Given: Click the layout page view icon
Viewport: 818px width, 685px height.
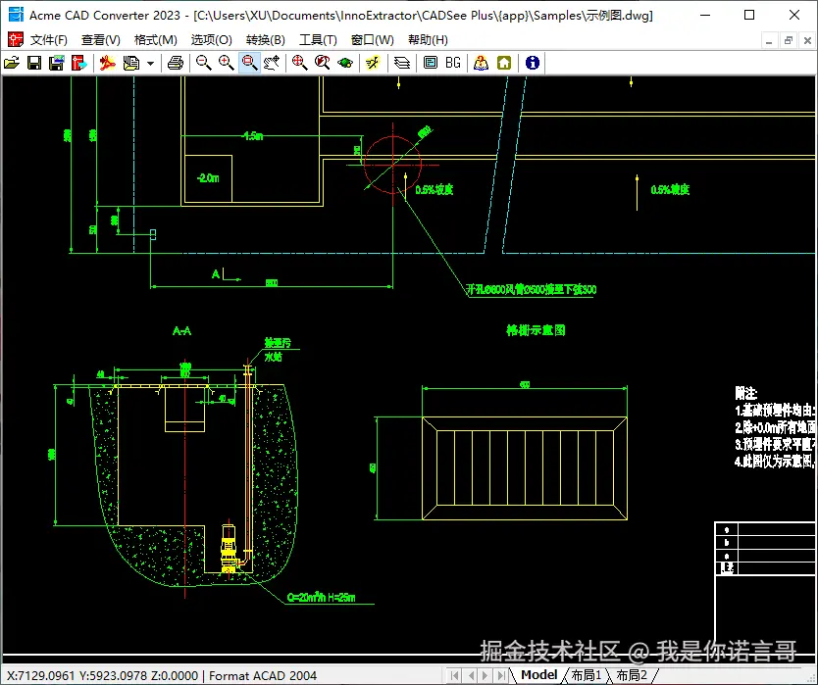Looking at the screenshot, I should (431, 63).
